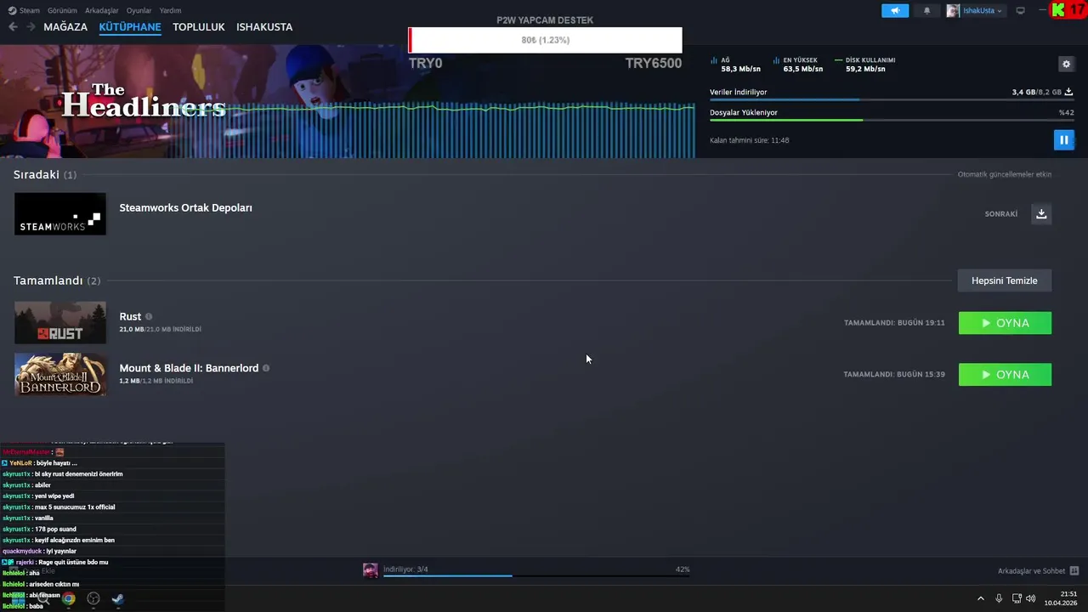1088x612 pixels.
Task: Open Arkadaşlar ve Sohbet
Action: 1031,571
